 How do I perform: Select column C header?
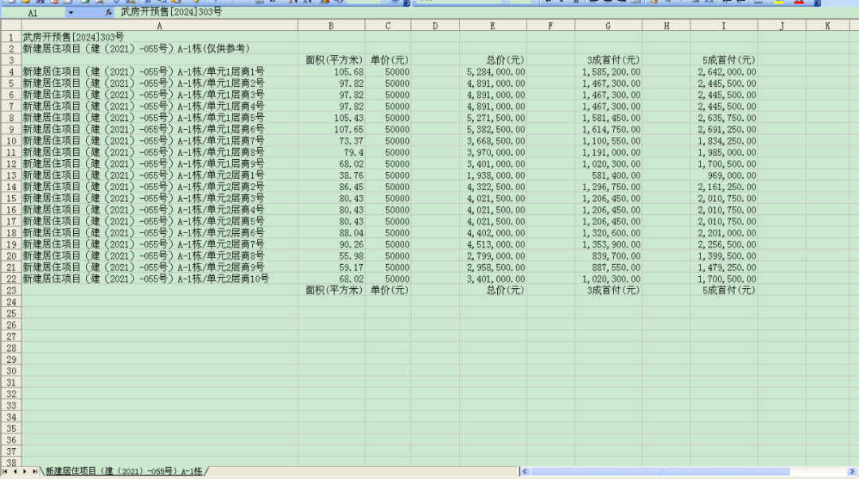pyautogui.click(x=388, y=25)
